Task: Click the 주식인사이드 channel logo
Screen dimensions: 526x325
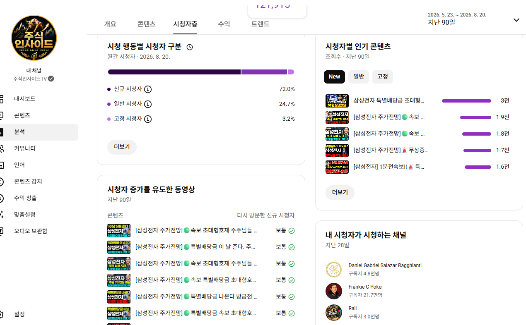Action: click(34, 38)
